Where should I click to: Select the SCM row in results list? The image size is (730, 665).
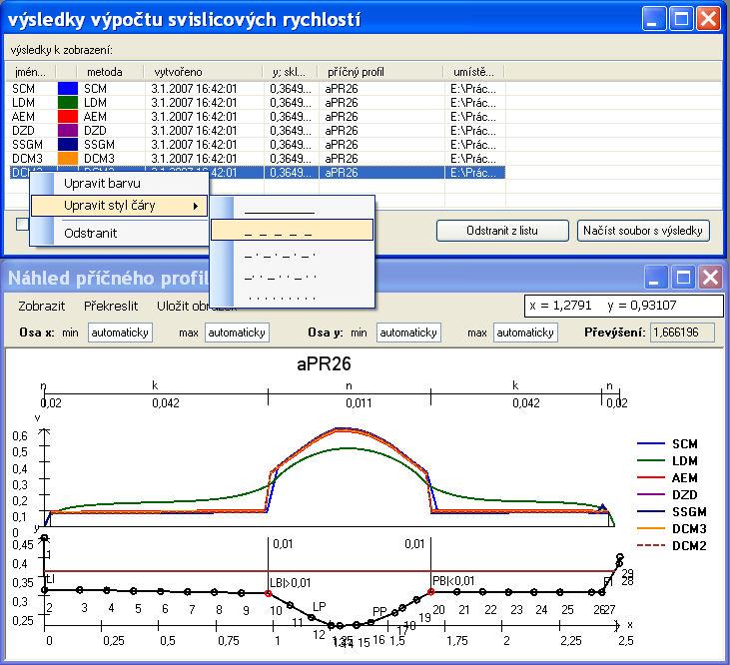[258, 89]
